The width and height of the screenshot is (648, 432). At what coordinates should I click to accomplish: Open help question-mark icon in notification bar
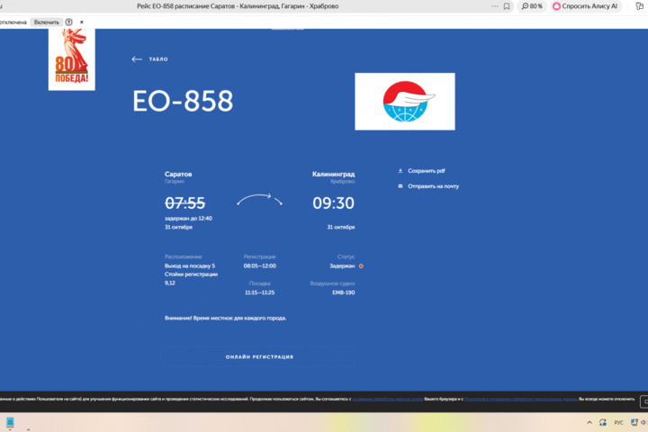(x=69, y=22)
